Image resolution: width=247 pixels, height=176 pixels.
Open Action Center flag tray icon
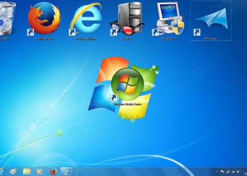tap(222, 172)
